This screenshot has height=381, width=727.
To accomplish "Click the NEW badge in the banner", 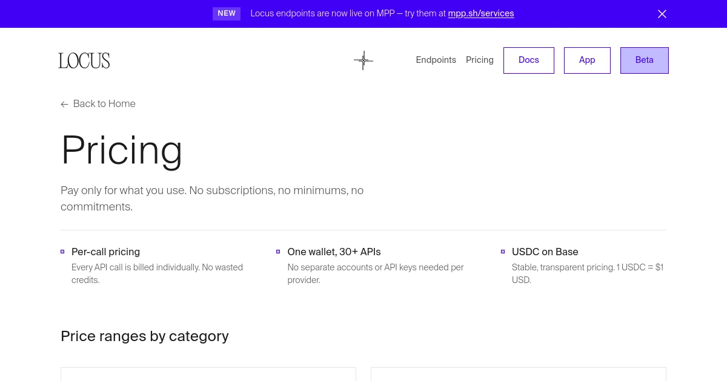I will pos(227,13).
